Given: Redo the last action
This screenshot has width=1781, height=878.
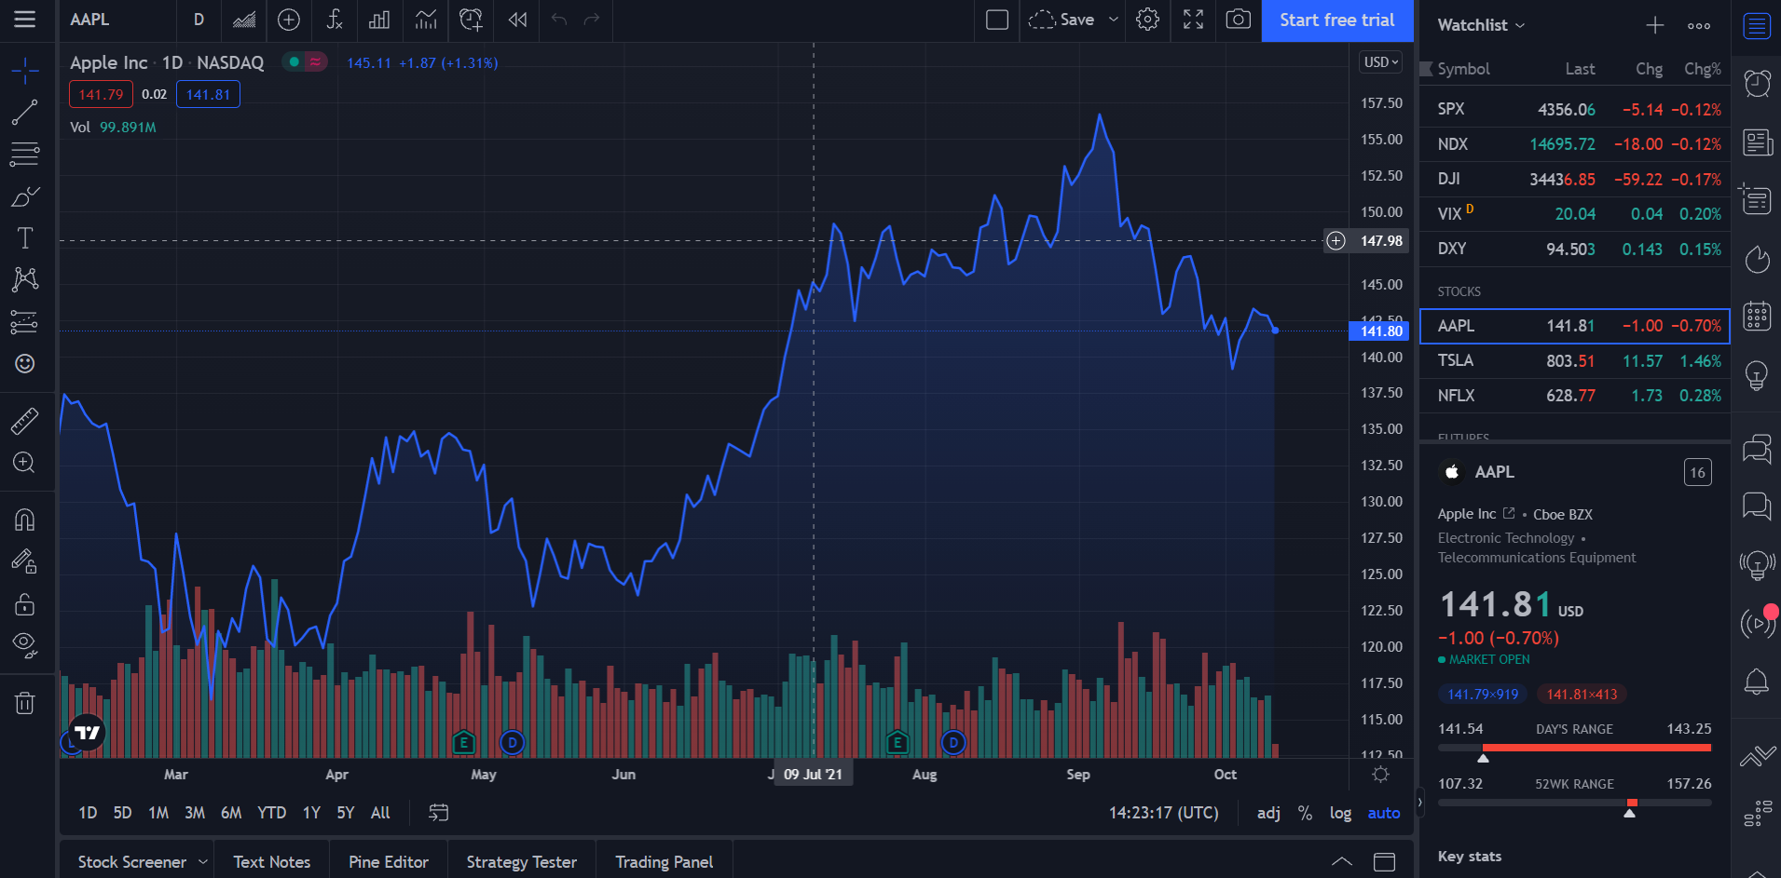Looking at the screenshot, I should 592,20.
